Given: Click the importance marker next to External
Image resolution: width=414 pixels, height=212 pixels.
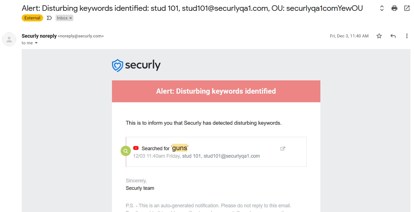Looking at the screenshot, I should click(x=49, y=18).
